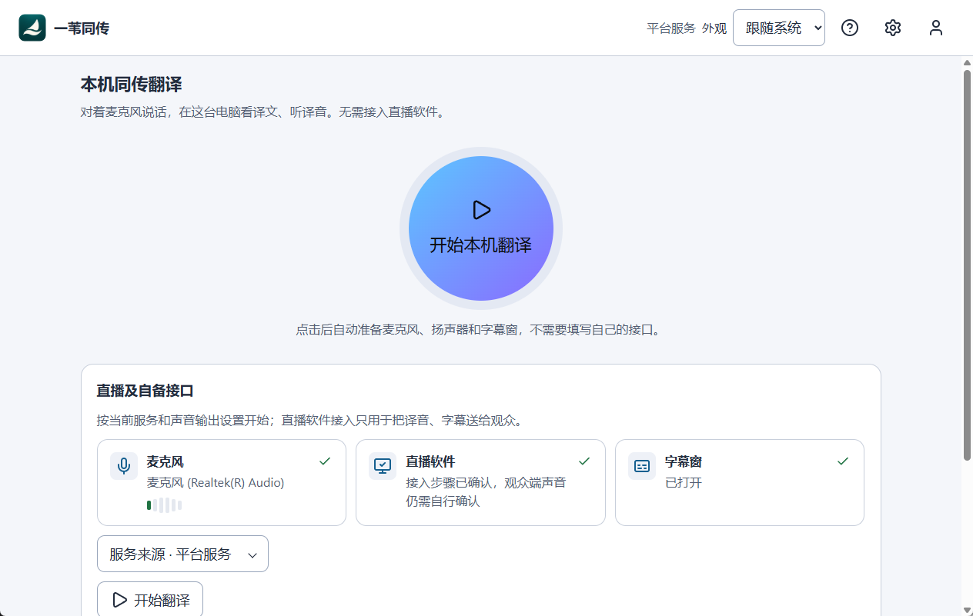Click the microphone input level meter
This screenshot has width=973, height=616.
[x=165, y=505]
